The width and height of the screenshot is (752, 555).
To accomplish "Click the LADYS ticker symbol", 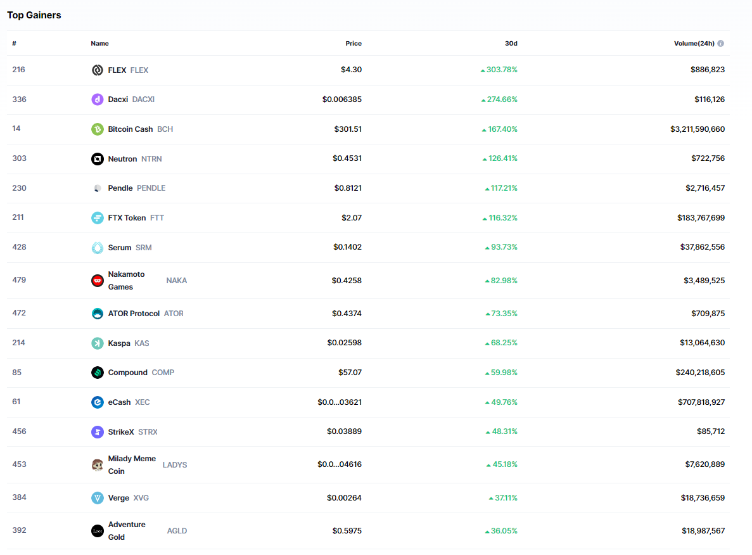I will coord(175,465).
